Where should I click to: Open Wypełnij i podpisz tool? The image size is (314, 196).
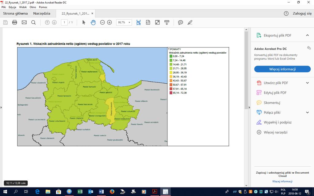pos(278,123)
